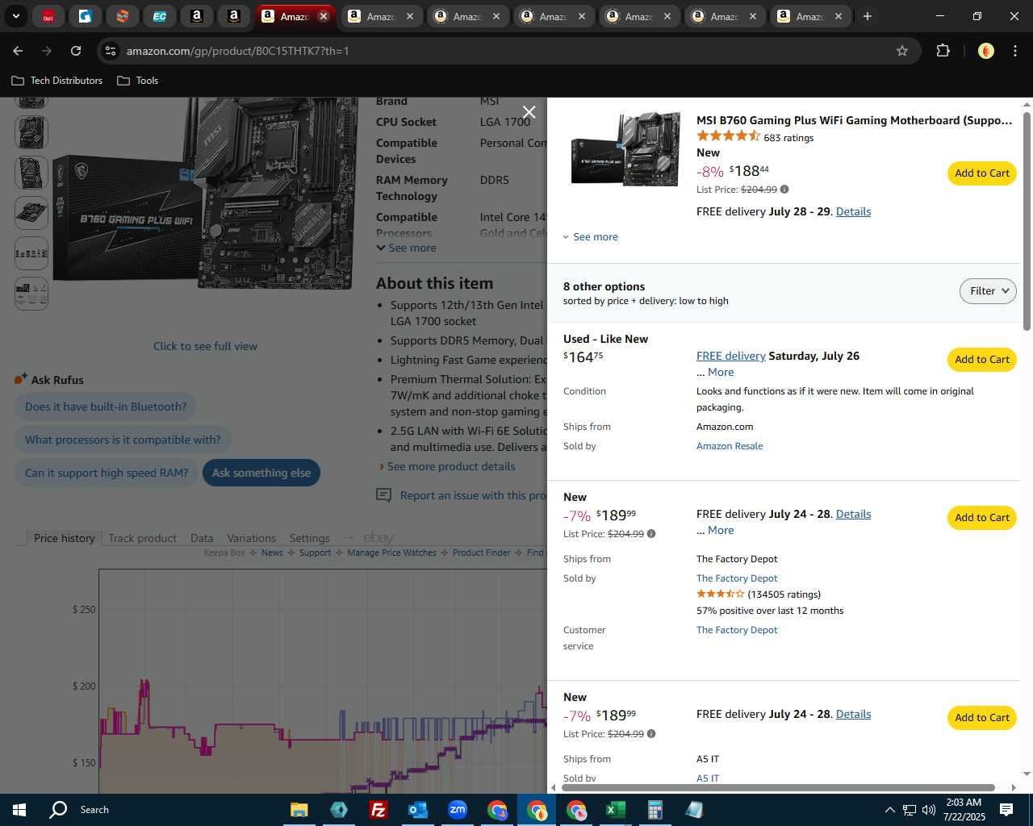The height and width of the screenshot is (826, 1033).
Task: Open site information icon in address bar
Action: 111,51
